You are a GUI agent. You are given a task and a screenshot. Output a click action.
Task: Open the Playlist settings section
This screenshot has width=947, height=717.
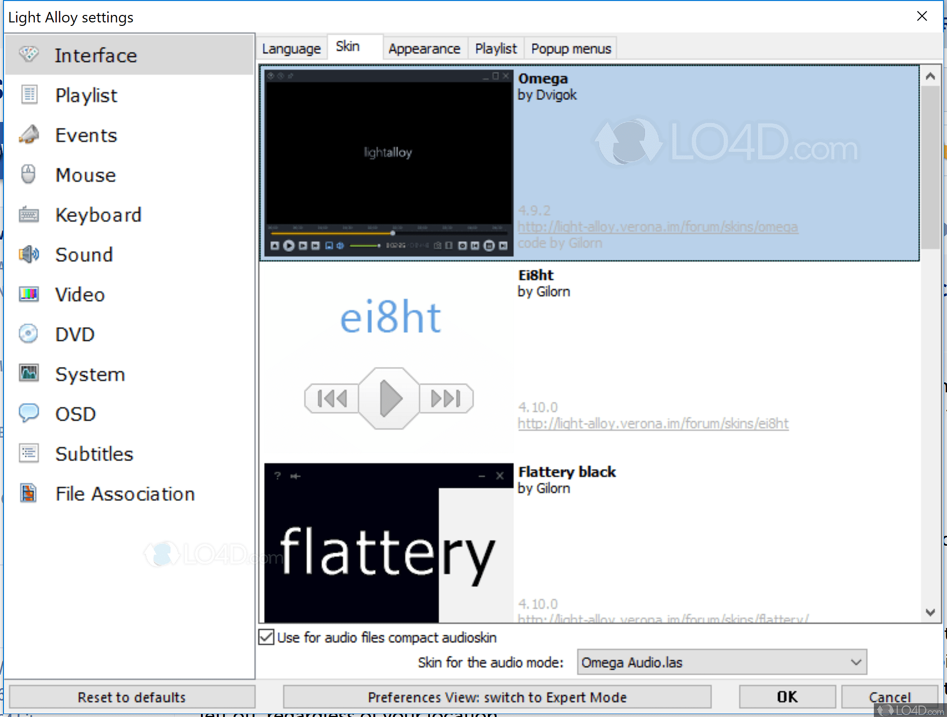86,95
